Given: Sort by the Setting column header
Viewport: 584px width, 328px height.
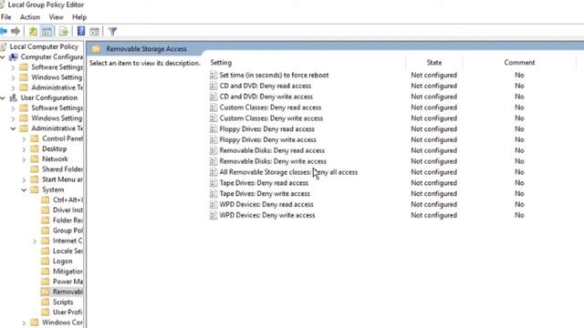Looking at the screenshot, I should tap(221, 63).
